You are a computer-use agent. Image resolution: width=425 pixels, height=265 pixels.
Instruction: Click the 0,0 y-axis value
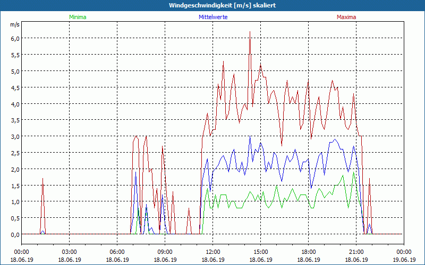(15, 234)
